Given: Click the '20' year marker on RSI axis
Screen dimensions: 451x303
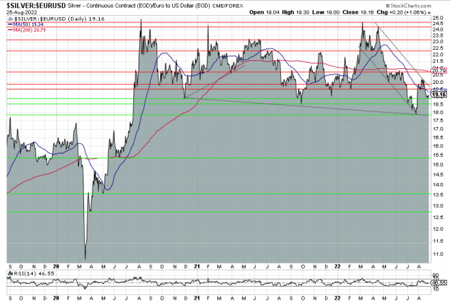Looking at the screenshot, I should (x=55, y=298).
